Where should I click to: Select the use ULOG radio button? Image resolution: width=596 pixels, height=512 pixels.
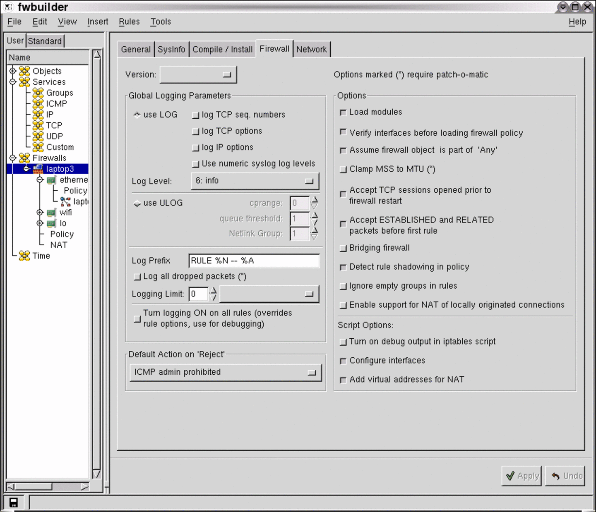pos(137,203)
